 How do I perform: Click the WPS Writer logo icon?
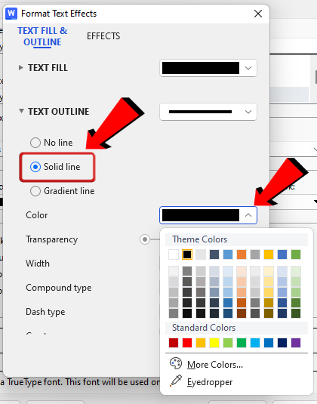11,14
